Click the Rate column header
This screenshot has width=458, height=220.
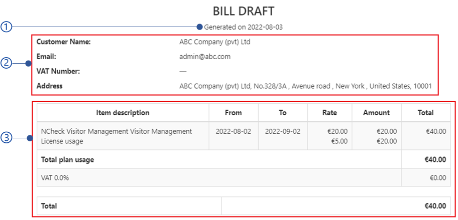329,112
